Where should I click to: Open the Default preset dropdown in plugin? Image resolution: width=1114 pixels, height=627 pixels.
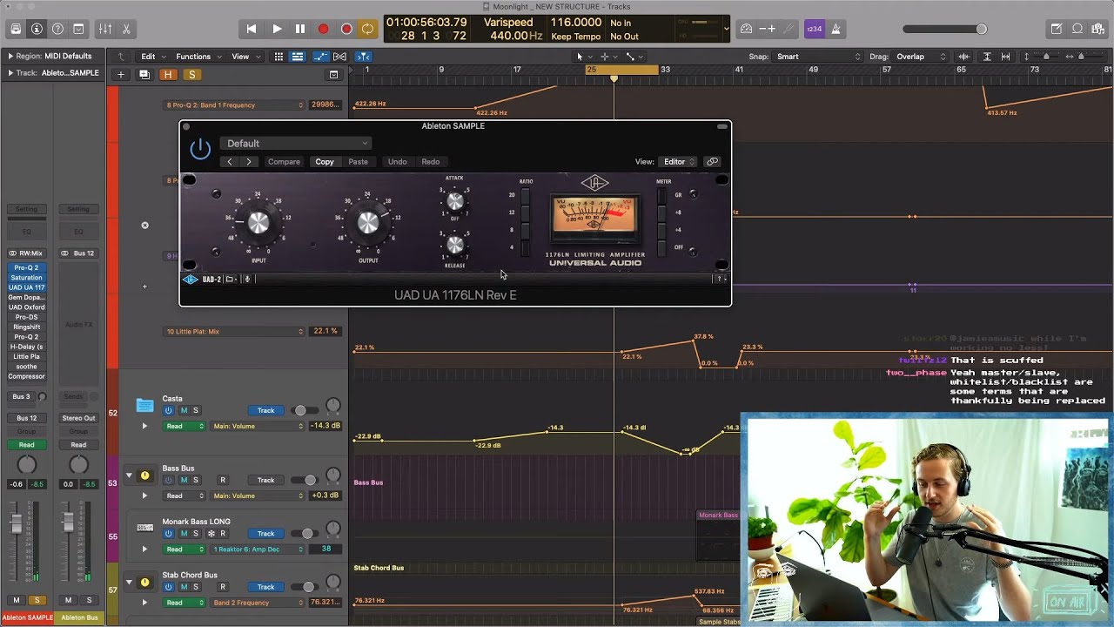pyautogui.click(x=296, y=144)
